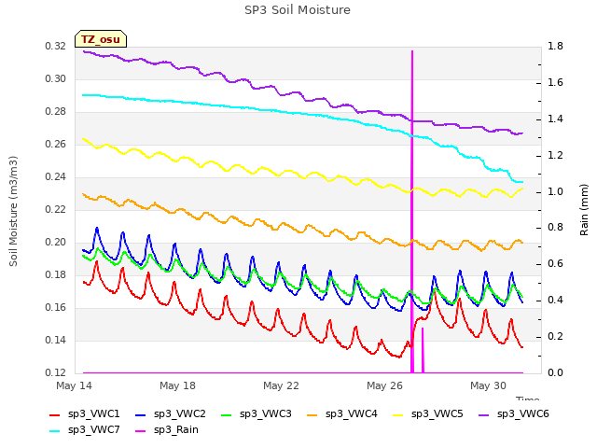Toggle sp3_VWC6 legend entry
The width and height of the screenshot is (597, 448).
coord(514,413)
